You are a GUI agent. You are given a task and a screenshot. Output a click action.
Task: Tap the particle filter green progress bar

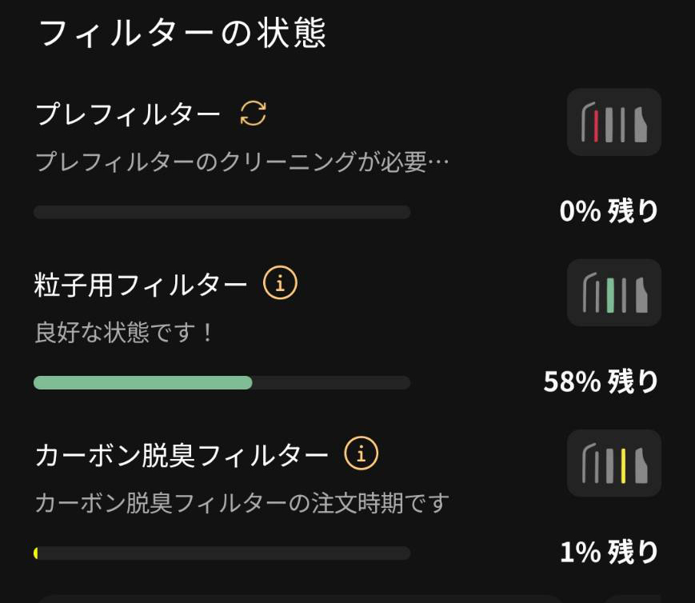coord(142,383)
